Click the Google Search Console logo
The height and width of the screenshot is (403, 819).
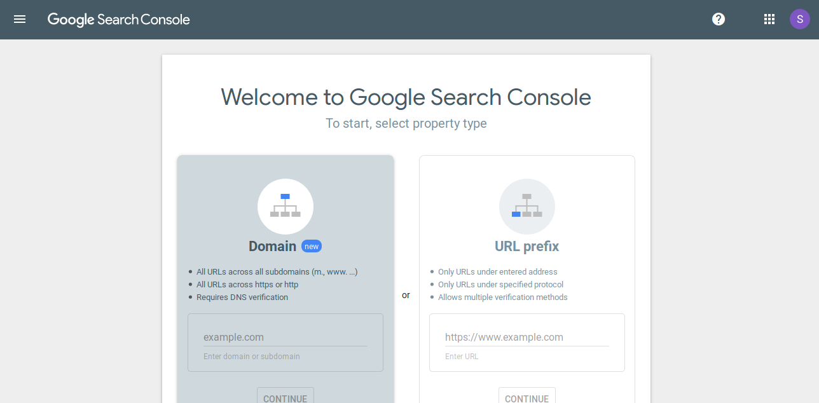[x=119, y=20]
